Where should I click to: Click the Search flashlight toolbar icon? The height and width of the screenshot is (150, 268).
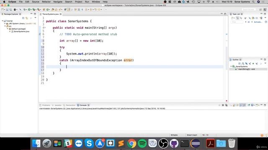pyautogui.click(x=59, y=10)
